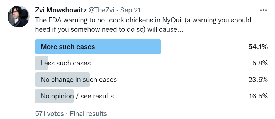Click the No opinion / see results bar
Viewport: 275px width, 119px height.
point(54,96)
